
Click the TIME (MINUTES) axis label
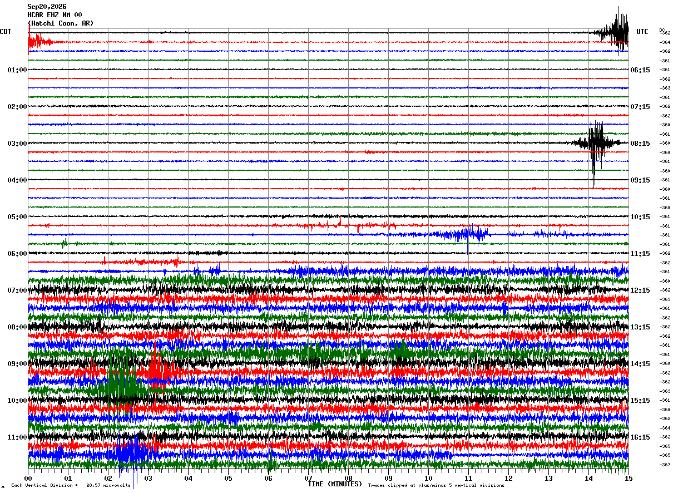[335, 484]
